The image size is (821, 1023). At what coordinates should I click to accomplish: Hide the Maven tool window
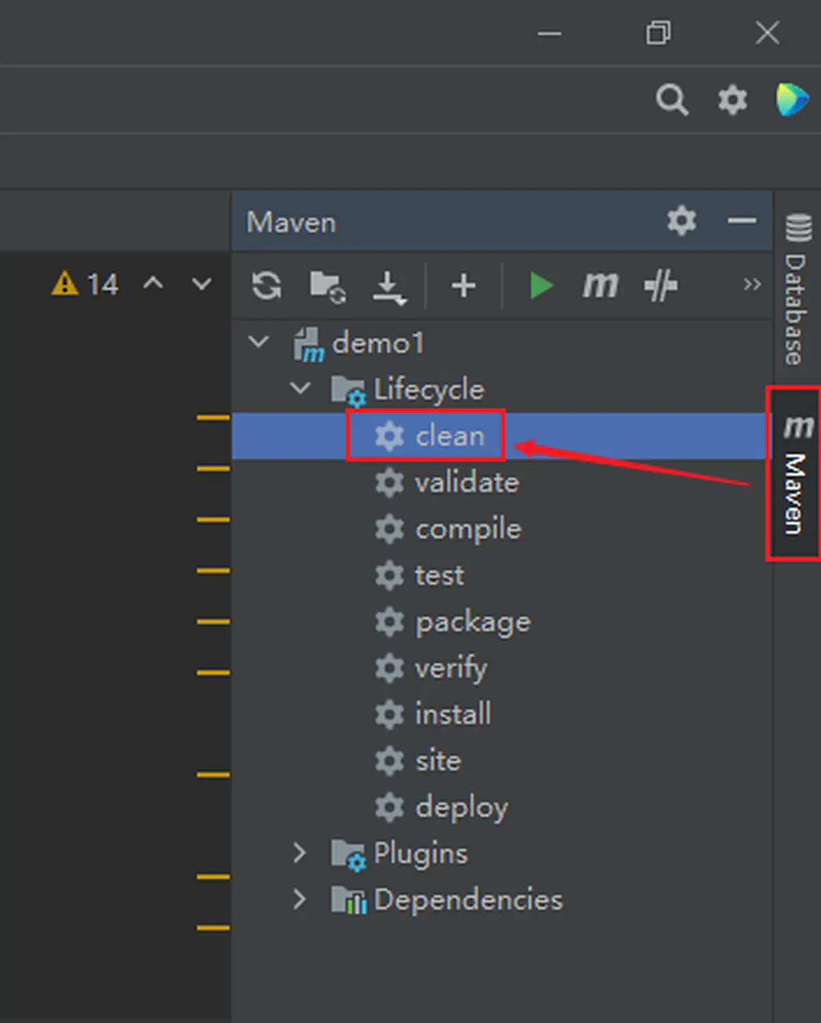[x=742, y=221]
